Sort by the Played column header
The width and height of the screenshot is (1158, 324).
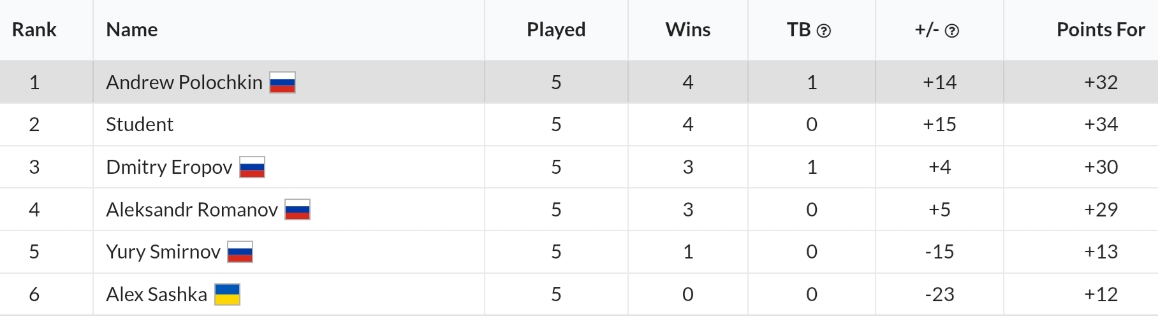click(556, 30)
